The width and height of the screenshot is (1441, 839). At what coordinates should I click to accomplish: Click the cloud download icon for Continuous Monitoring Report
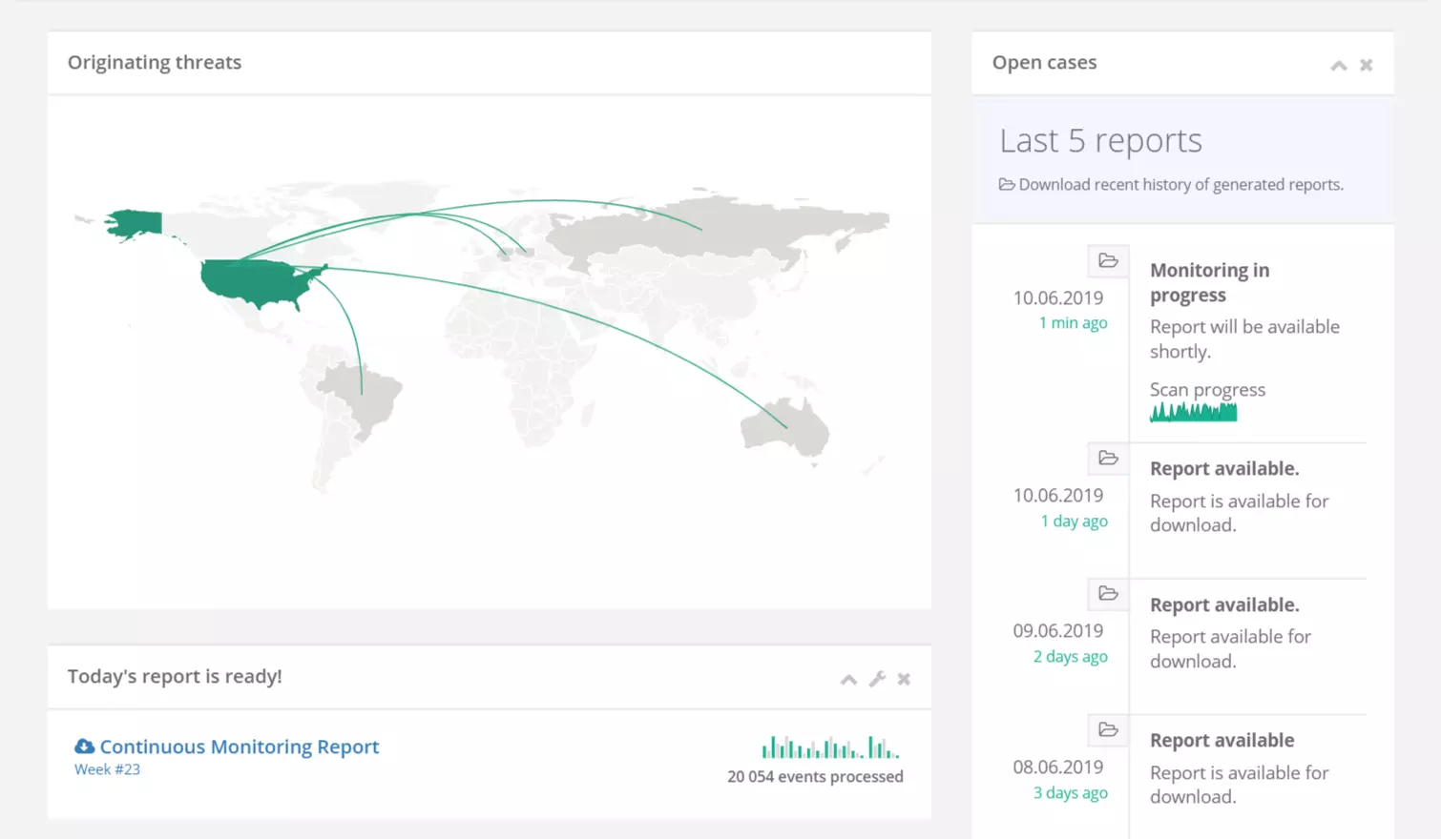pyautogui.click(x=85, y=747)
